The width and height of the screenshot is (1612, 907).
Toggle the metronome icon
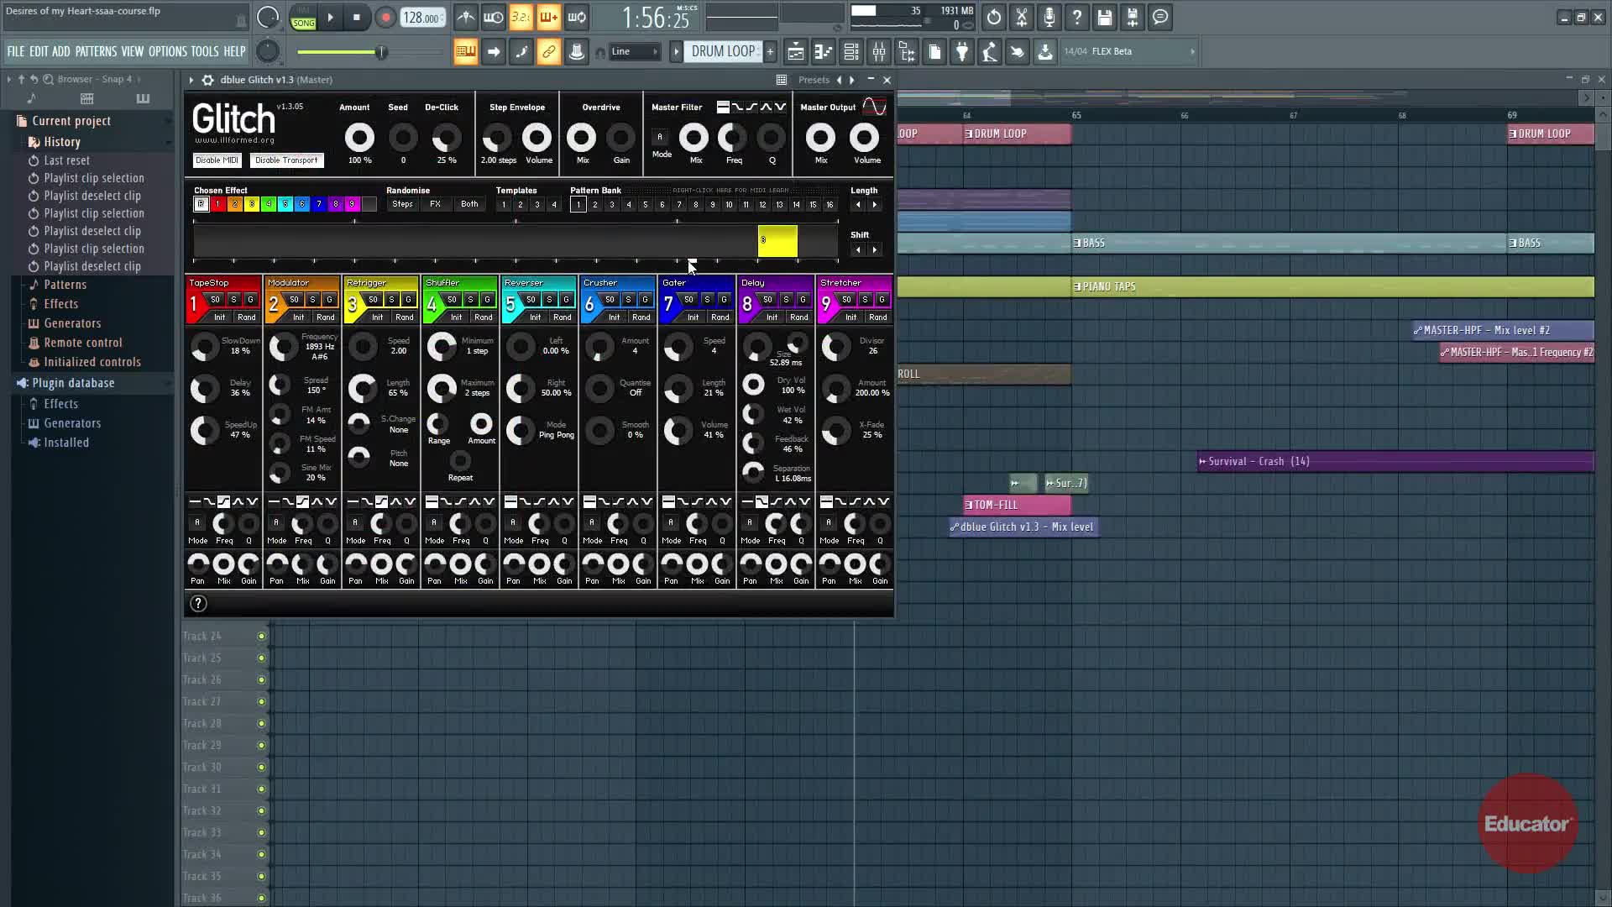pos(466,18)
